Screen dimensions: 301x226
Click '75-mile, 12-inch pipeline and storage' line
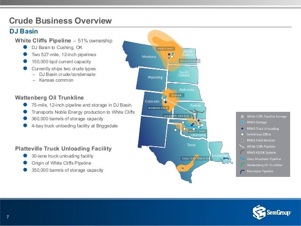pos(82,105)
